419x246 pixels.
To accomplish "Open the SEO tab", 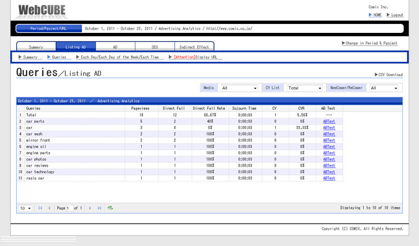I will click(x=155, y=46).
